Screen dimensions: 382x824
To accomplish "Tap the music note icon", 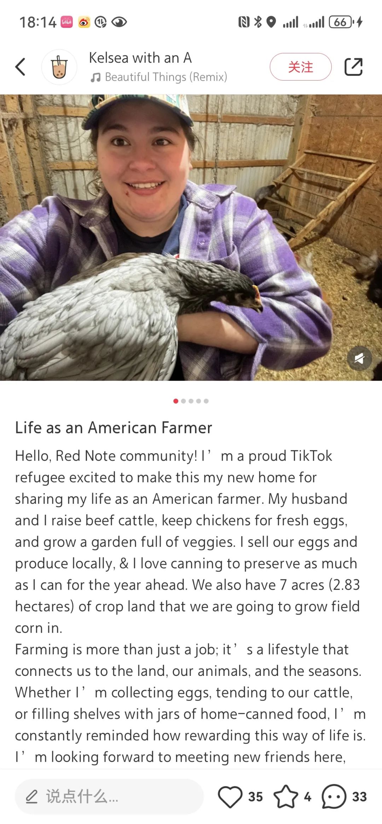I will click(95, 77).
